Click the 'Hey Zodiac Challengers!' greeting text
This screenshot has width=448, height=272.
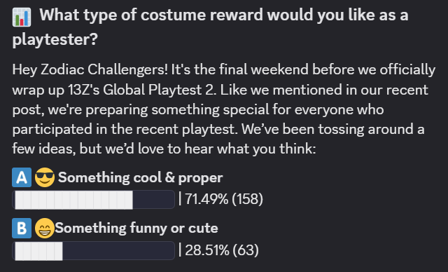90,70
